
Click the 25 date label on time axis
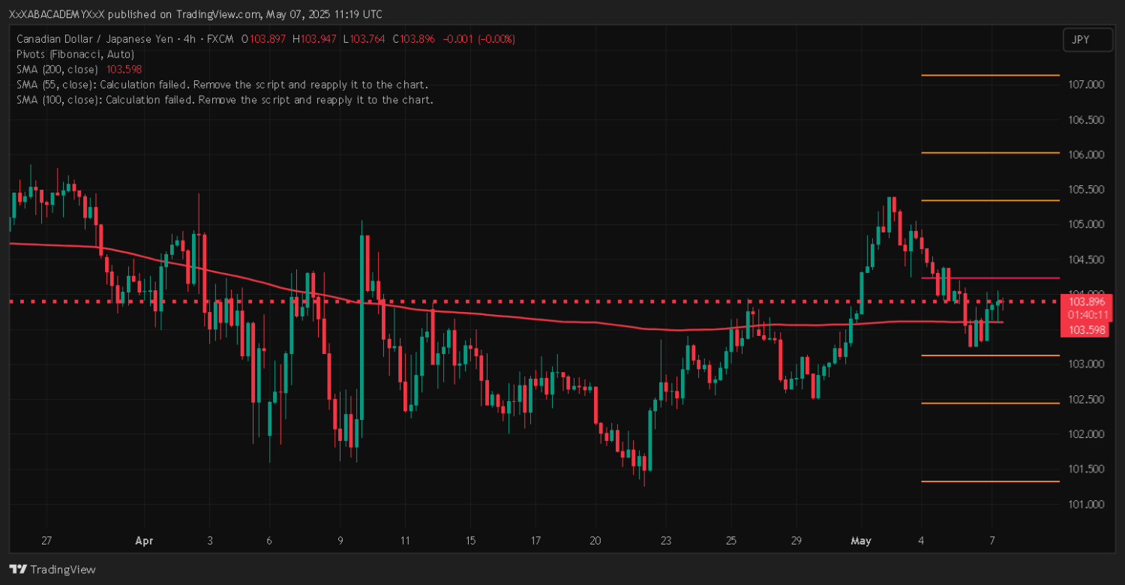click(x=731, y=541)
